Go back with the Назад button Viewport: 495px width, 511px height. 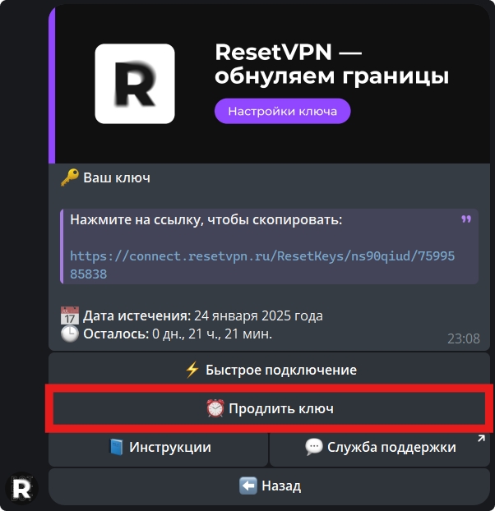click(x=270, y=486)
